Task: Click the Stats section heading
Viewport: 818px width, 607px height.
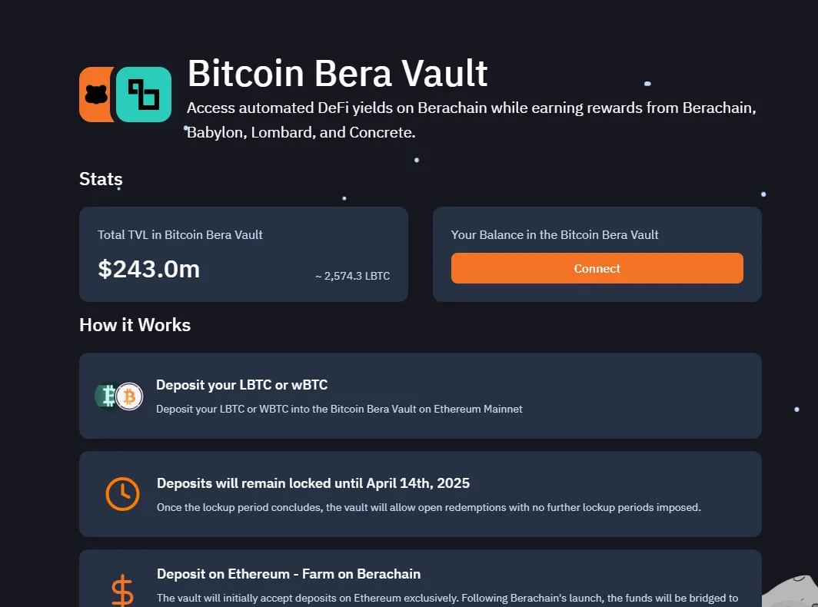Action: 101,179
